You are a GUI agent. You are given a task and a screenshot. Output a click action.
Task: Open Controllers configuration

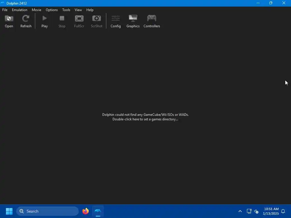pos(152,21)
